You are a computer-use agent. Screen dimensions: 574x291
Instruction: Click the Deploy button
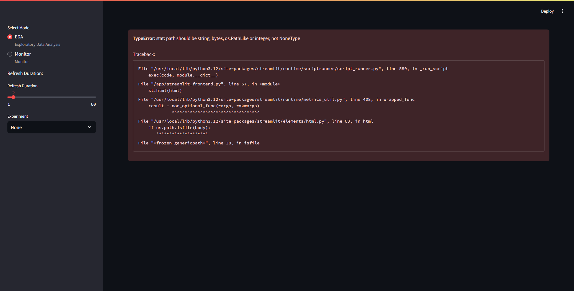point(547,11)
